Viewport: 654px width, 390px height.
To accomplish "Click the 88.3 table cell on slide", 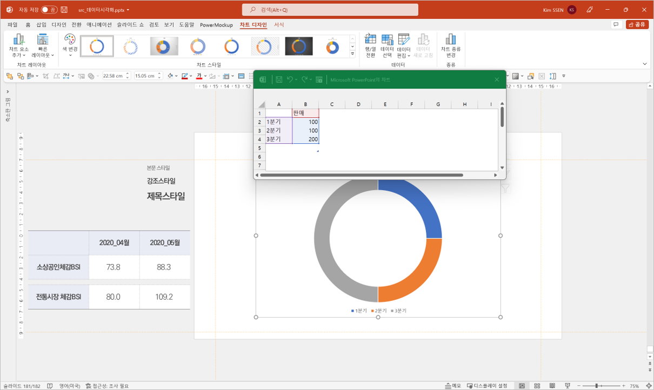I will (x=164, y=267).
